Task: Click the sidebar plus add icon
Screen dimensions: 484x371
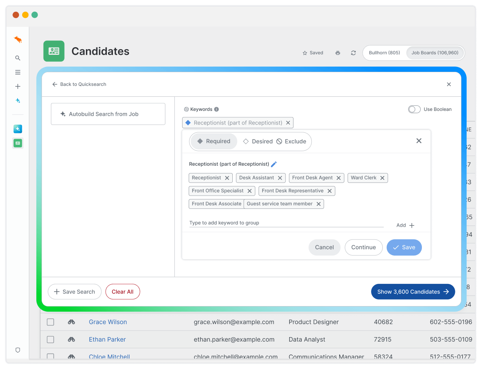Action: pyautogui.click(x=18, y=86)
